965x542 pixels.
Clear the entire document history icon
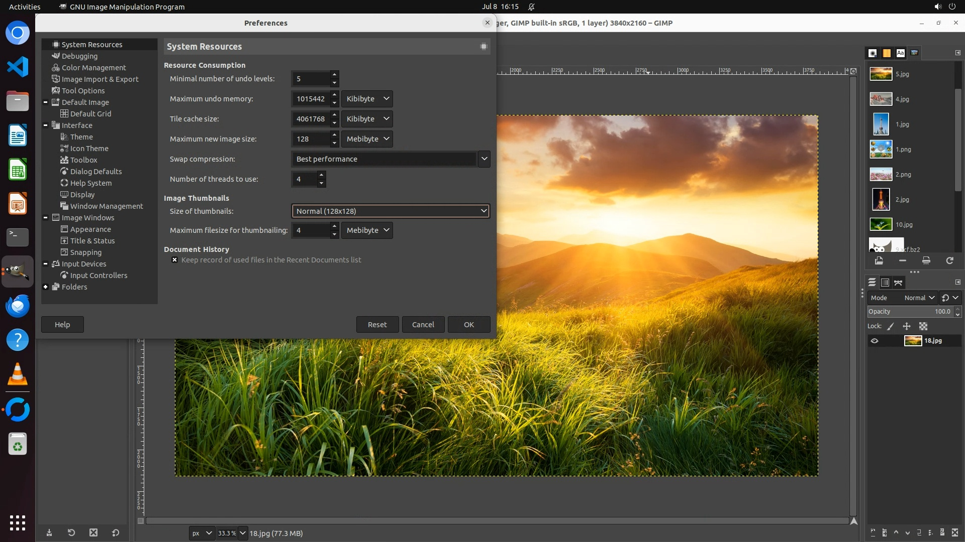926,260
